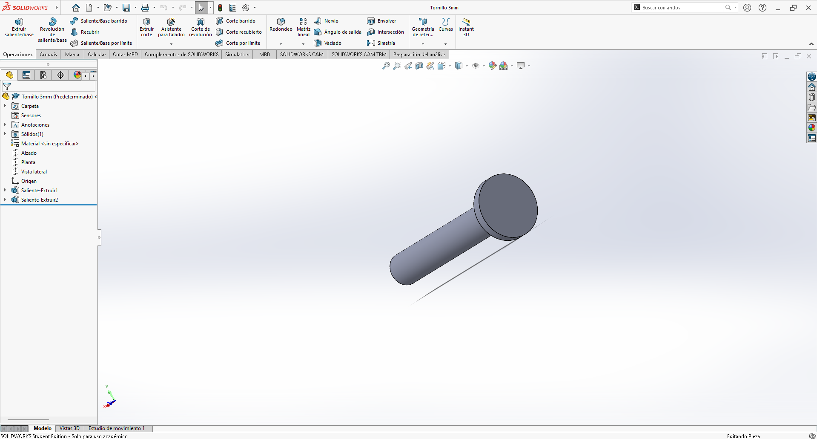Click the Rebuild traffic light icon
This screenshot has width=817, height=439.
[x=220, y=8]
